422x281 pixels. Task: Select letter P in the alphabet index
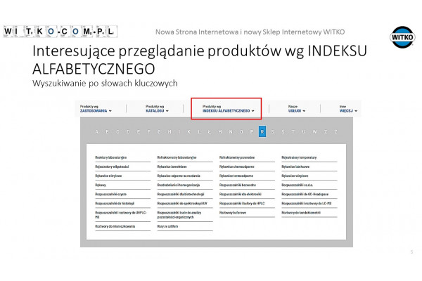(x=252, y=132)
